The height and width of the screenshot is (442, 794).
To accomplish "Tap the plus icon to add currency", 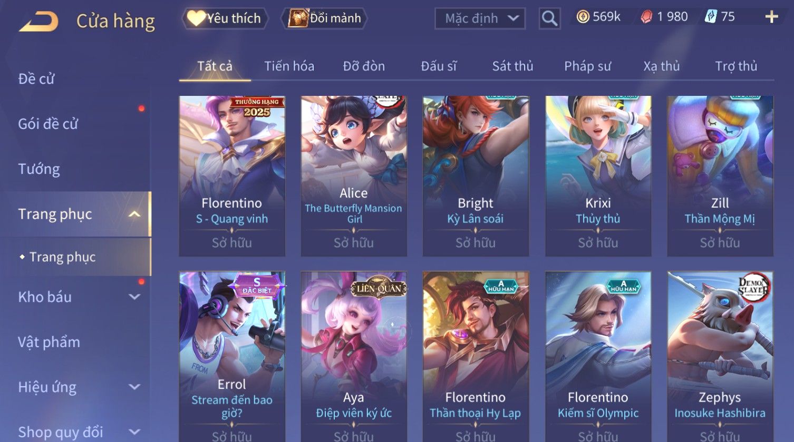I will click(x=771, y=17).
